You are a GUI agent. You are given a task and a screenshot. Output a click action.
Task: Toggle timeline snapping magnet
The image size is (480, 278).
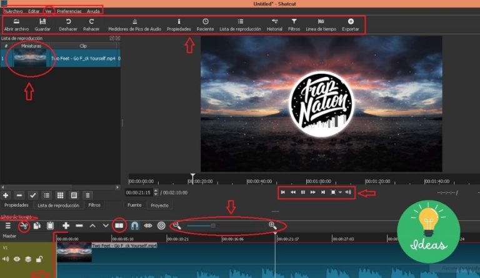[135, 226]
